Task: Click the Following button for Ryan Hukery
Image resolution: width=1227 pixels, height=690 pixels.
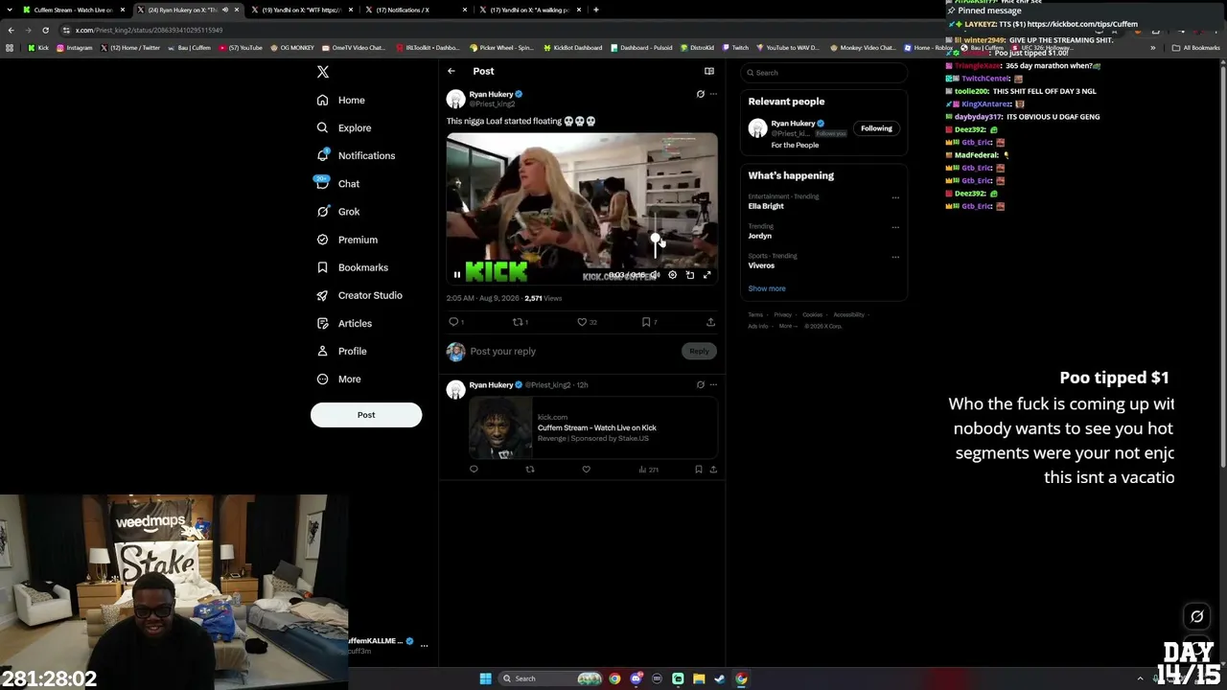Action: pyautogui.click(x=876, y=128)
